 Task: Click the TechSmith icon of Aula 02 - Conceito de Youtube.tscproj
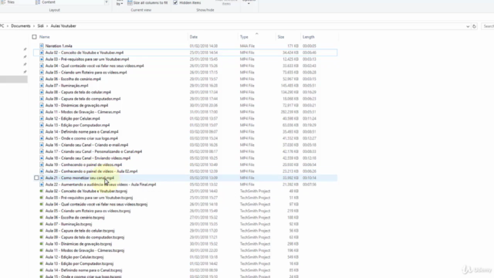pyautogui.click(x=42, y=191)
